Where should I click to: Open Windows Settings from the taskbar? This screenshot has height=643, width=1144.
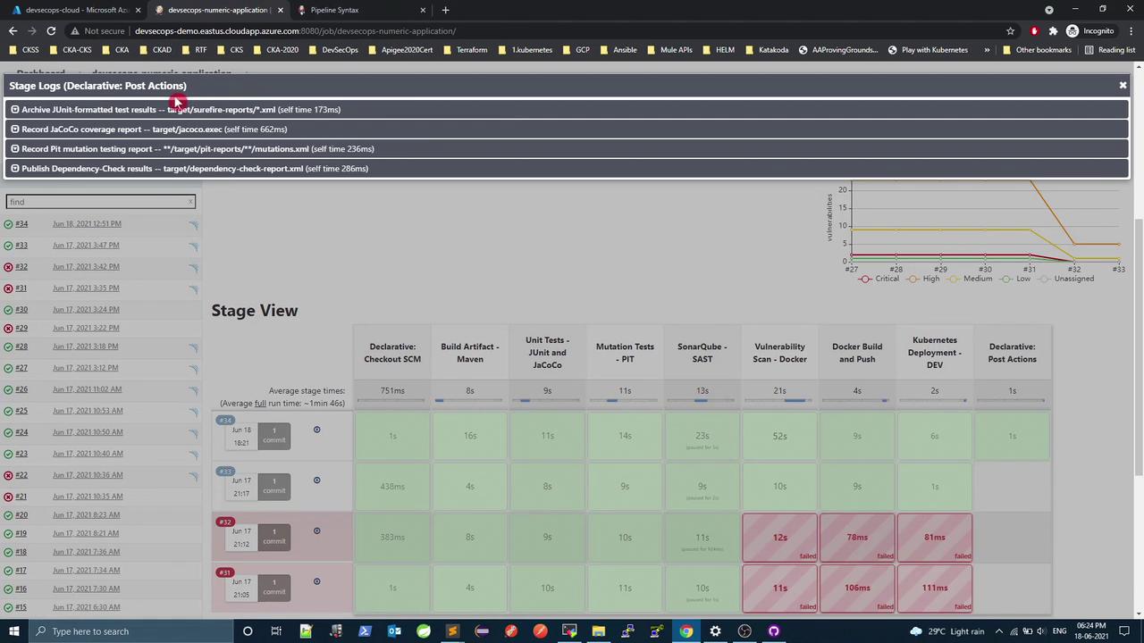point(715,631)
